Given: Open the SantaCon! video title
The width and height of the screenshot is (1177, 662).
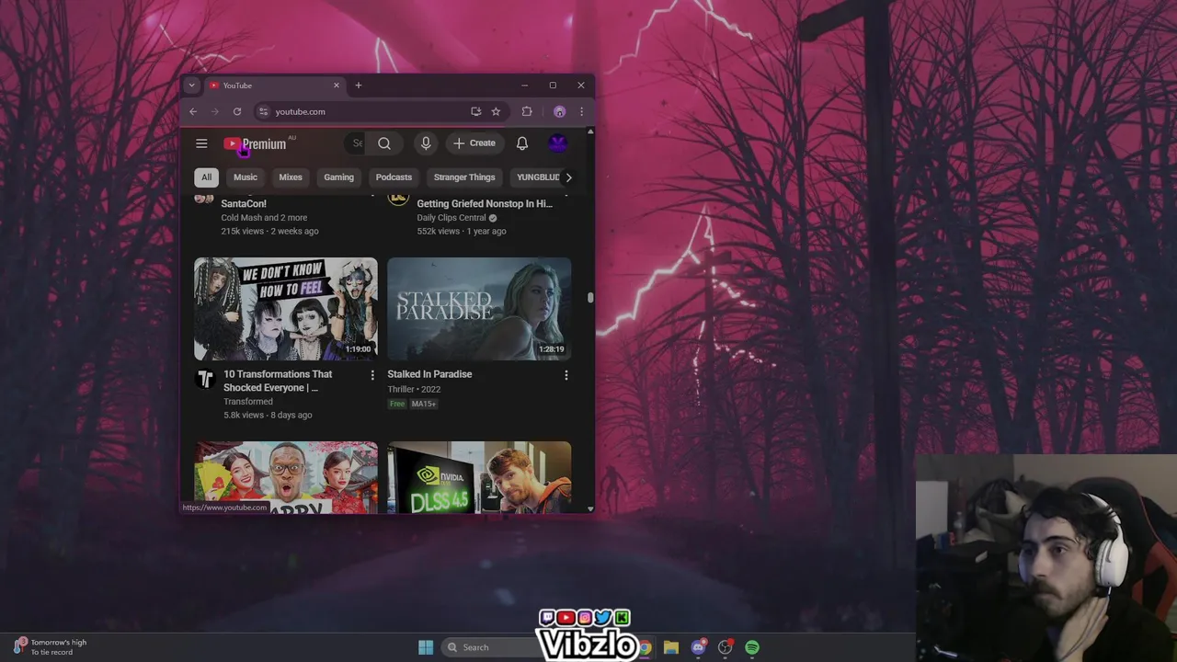Looking at the screenshot, I should click(244, 204).
